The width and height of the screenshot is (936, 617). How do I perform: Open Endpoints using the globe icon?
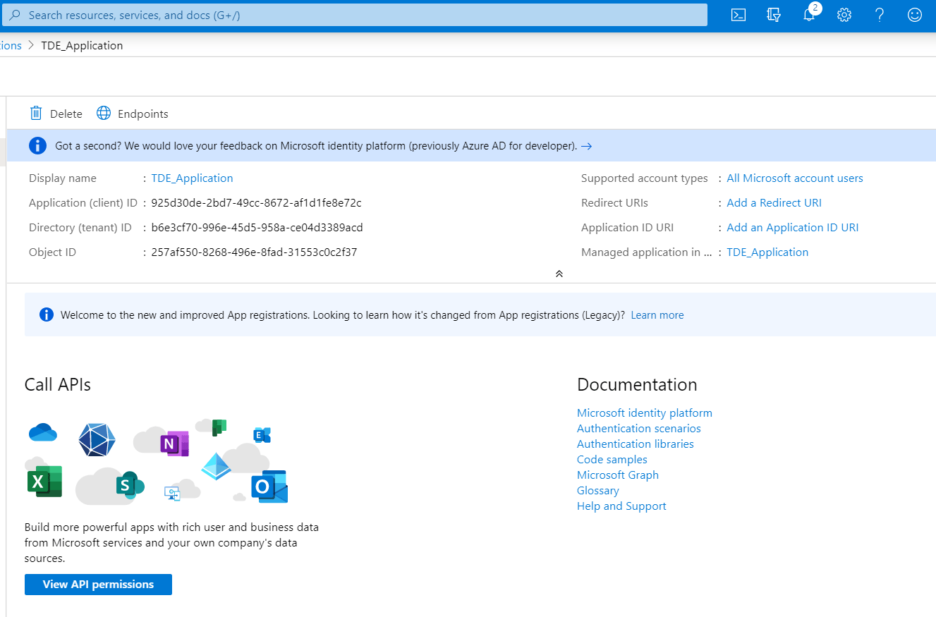[x=104, y=114]
